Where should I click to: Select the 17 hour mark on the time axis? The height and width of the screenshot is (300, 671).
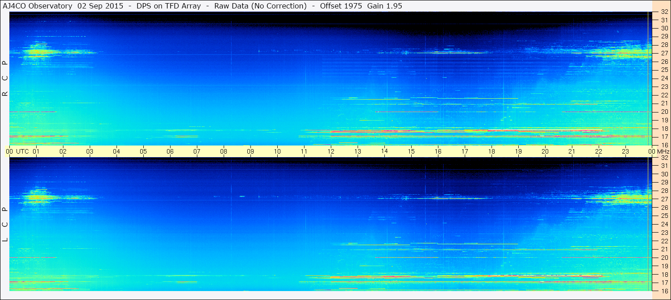(x=465, y=151)
